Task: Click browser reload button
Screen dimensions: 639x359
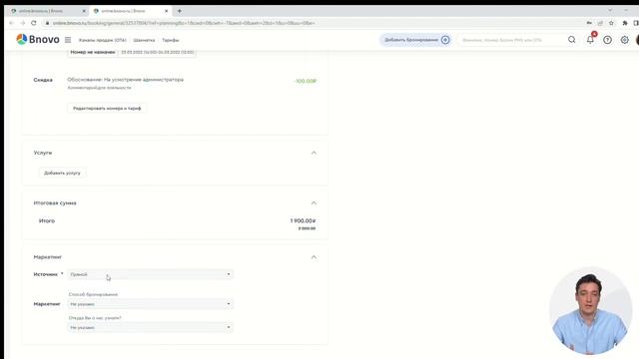Action: point(34,23)
